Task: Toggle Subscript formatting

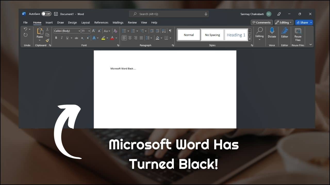Action: point(82,38)
